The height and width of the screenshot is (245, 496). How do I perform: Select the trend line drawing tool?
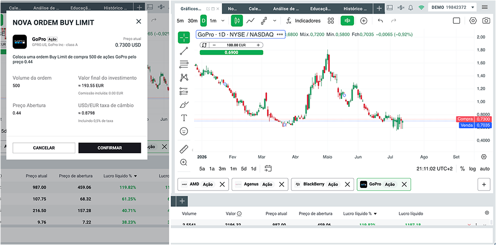pyautogui.click(x=184, y=51)
